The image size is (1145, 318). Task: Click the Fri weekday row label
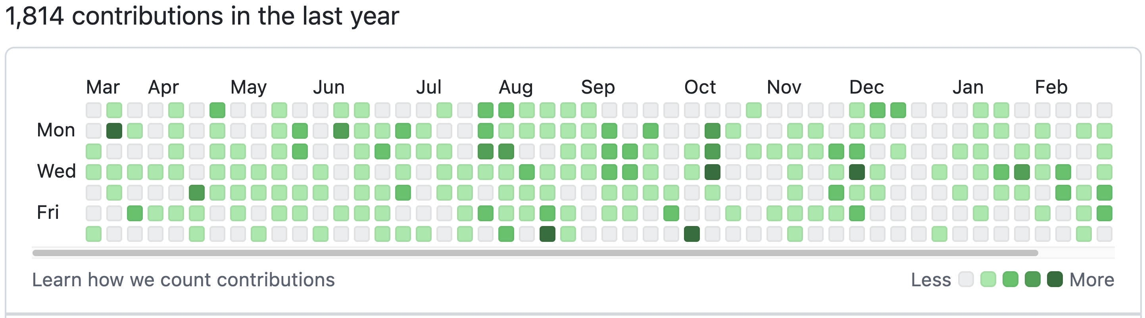point(48,213)
